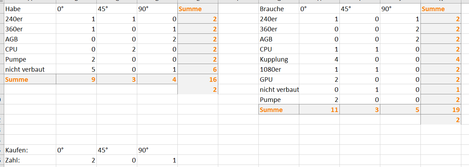Click the orange Summe header in Habe table

(x=198, y=9)
